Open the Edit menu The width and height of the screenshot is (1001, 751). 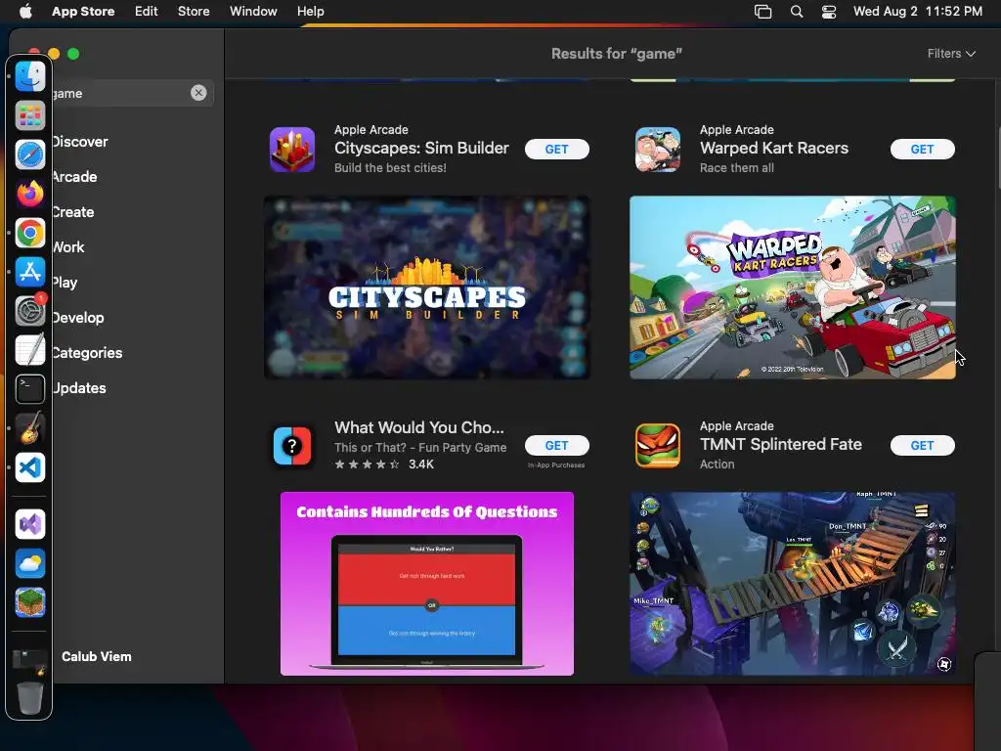click(147, 11)
